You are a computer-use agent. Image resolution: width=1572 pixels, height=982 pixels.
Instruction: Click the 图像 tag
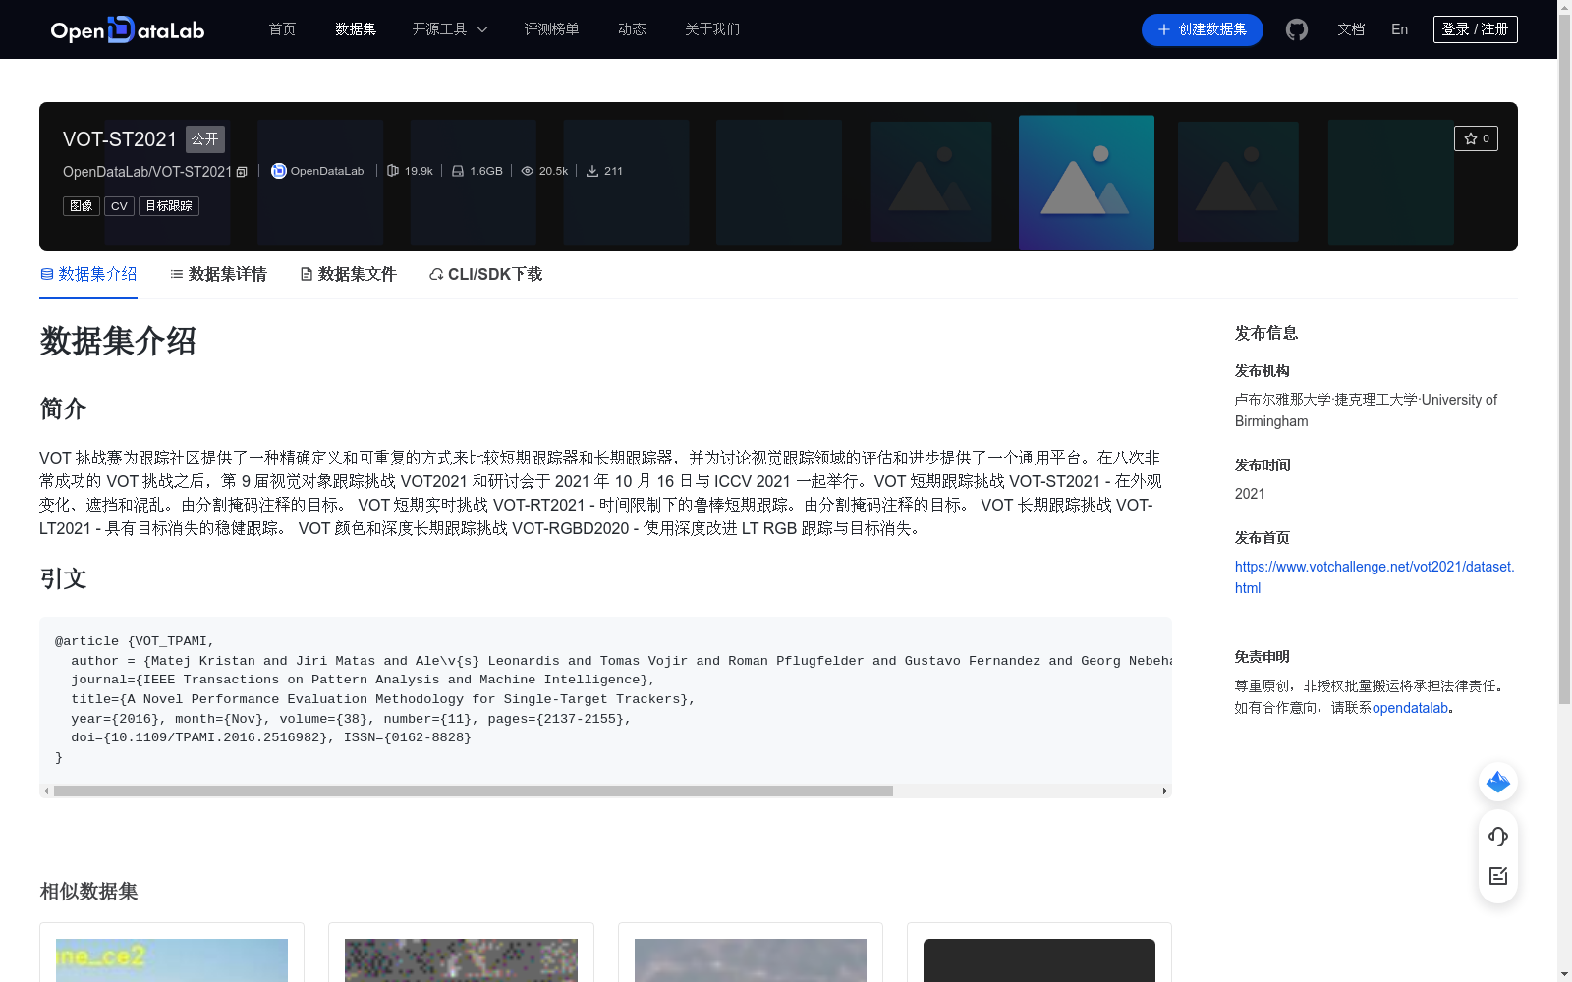(82, 206)
